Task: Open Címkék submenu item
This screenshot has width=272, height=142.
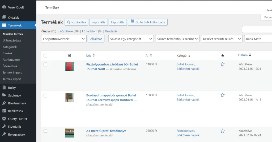Action: click(x=7, y=53)
